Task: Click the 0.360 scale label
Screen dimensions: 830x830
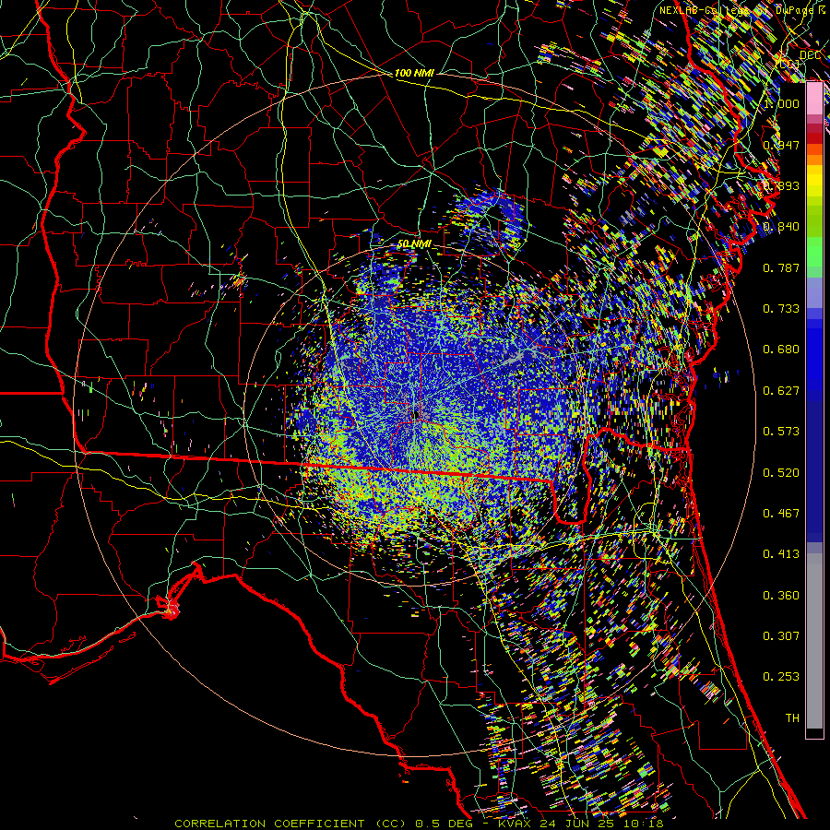Action: (x=781, y=596)
